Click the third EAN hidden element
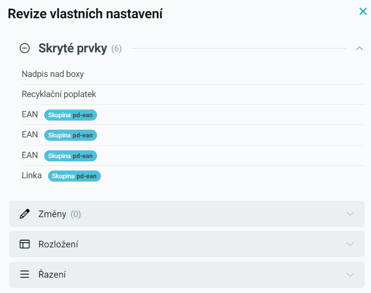371x293 pixels. click(30, 155)
